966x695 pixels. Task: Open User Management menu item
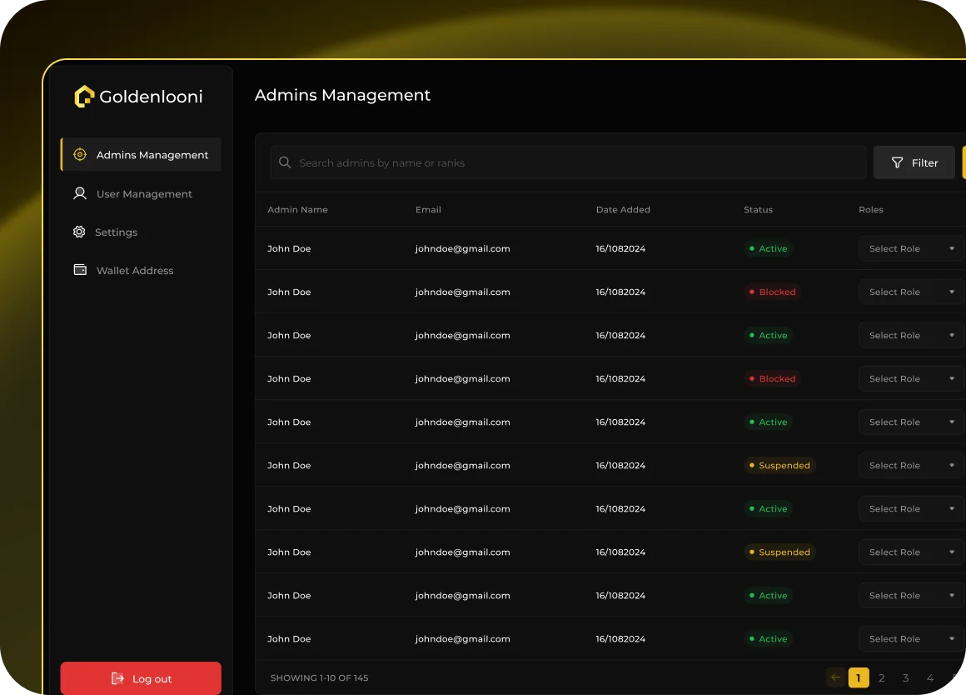pos(143,194)
